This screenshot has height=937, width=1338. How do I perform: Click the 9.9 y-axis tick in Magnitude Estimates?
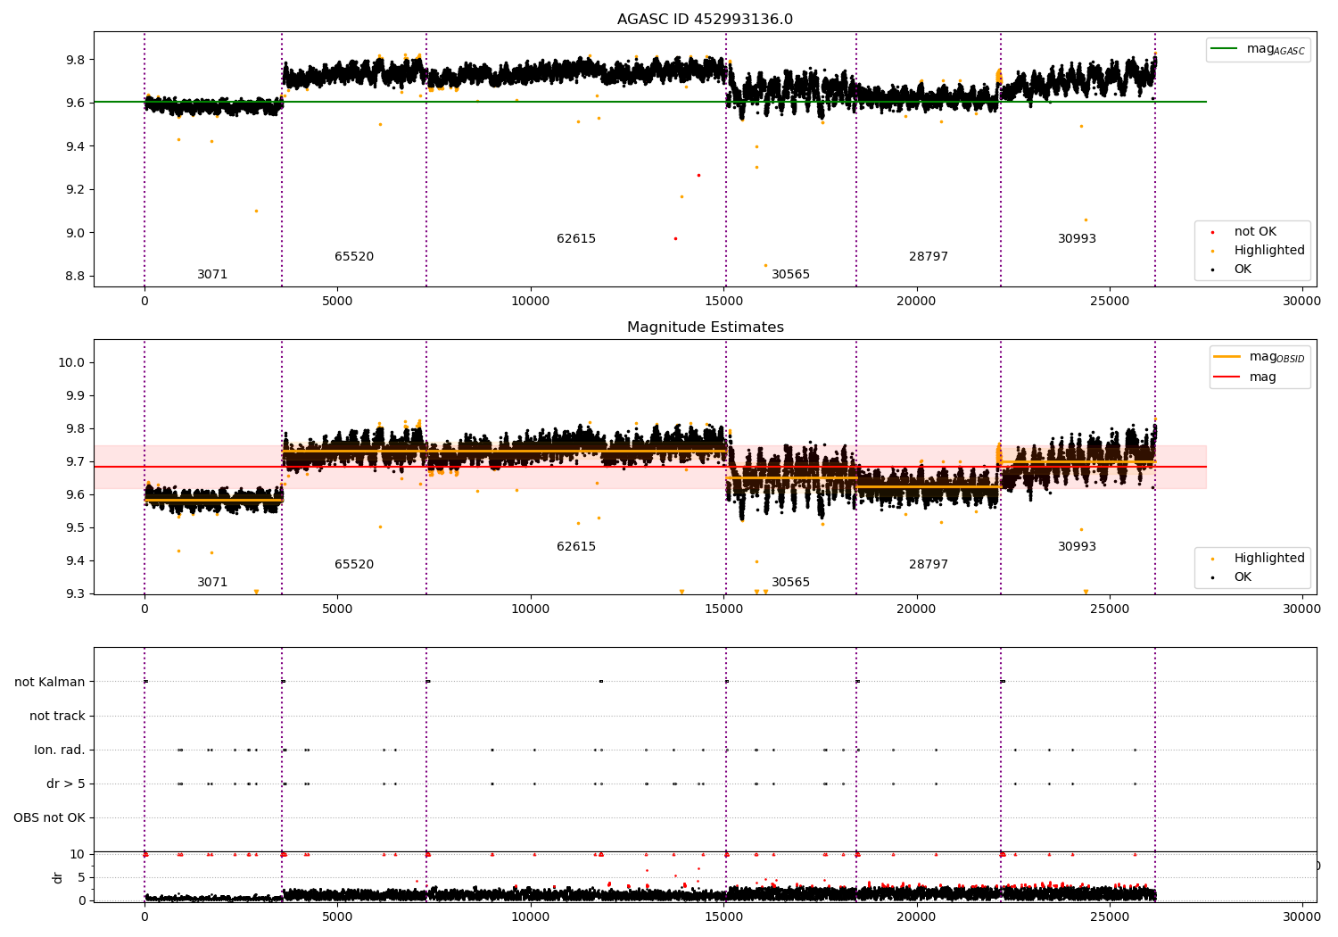[x=74, y=395]
